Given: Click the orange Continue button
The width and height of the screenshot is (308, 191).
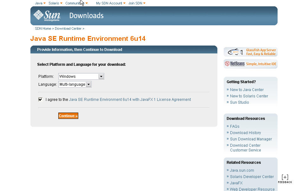Looking at the screenshot, I should (x=68, y=116).
